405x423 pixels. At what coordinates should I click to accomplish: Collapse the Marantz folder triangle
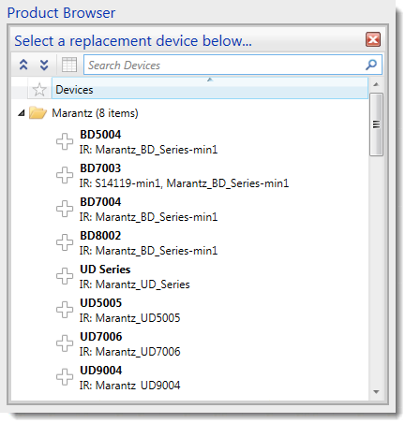point(22,113)
